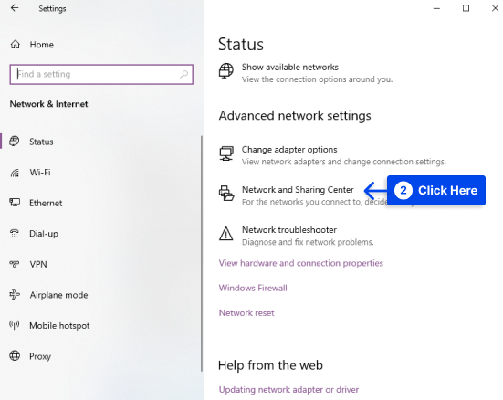
Task: Click the Change adapter options icon
Action: point(226,153)
